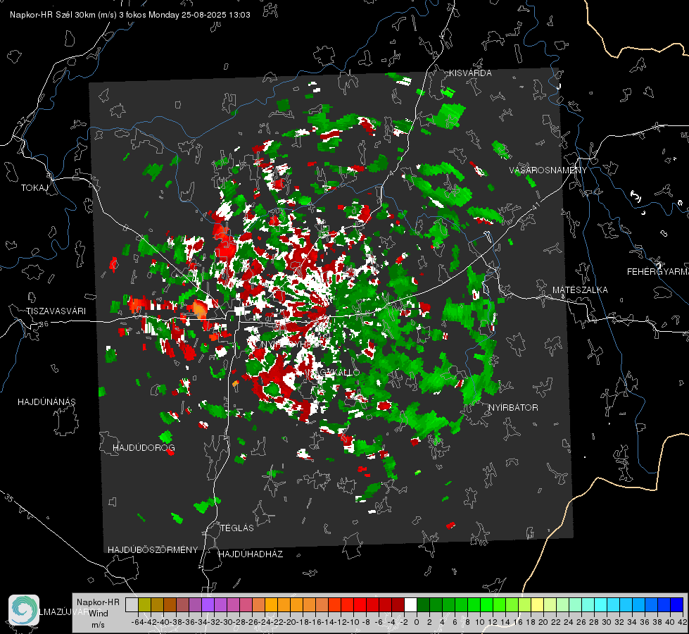Click the road number 36 label

pyautogui.click(x=44, y=324)
